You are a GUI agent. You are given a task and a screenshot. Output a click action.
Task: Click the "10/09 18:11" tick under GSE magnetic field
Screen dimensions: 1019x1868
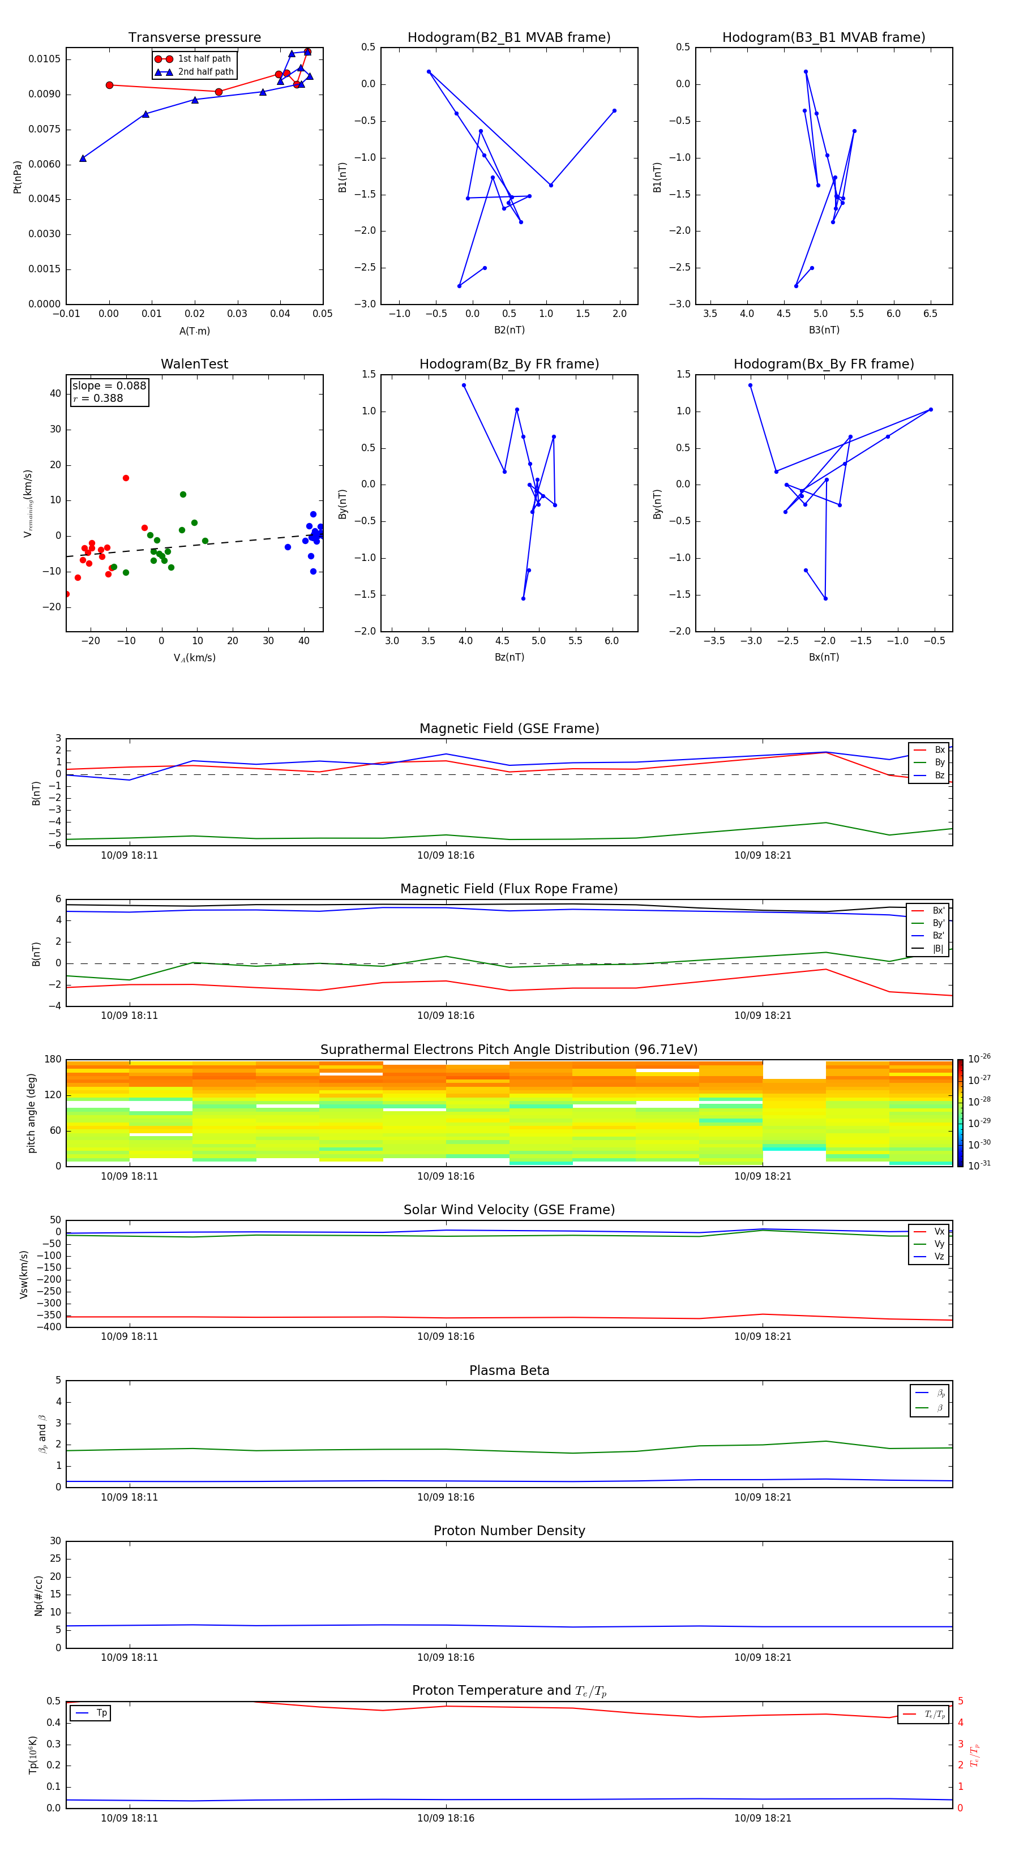129,856
